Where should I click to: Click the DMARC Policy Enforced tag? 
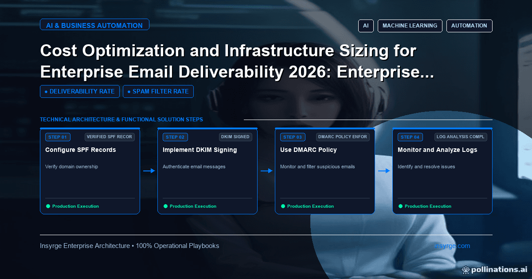(343, 137)
